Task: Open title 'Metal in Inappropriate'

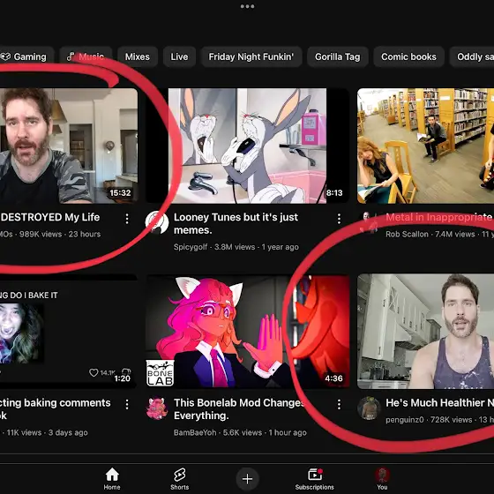Action: click(x=439, y=217)
